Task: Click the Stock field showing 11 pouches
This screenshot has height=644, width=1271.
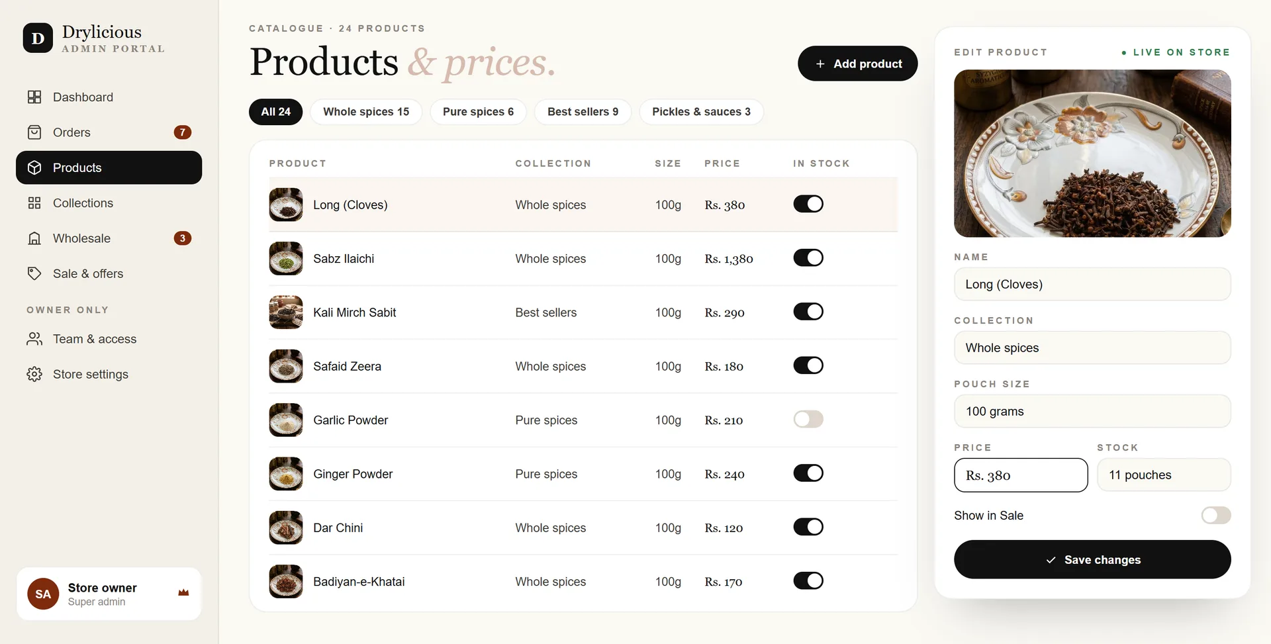Action: tap(1164, 475)
